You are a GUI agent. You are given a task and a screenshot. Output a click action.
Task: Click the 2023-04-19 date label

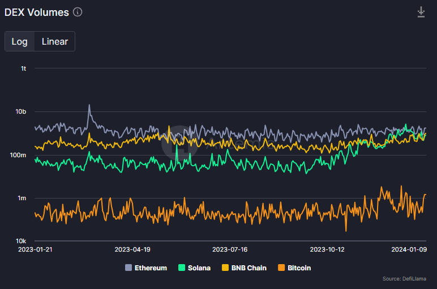132,249
